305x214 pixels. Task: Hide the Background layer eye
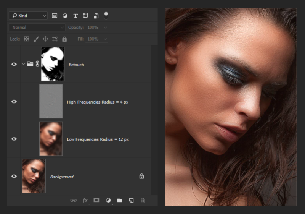[x=14, y=176]
